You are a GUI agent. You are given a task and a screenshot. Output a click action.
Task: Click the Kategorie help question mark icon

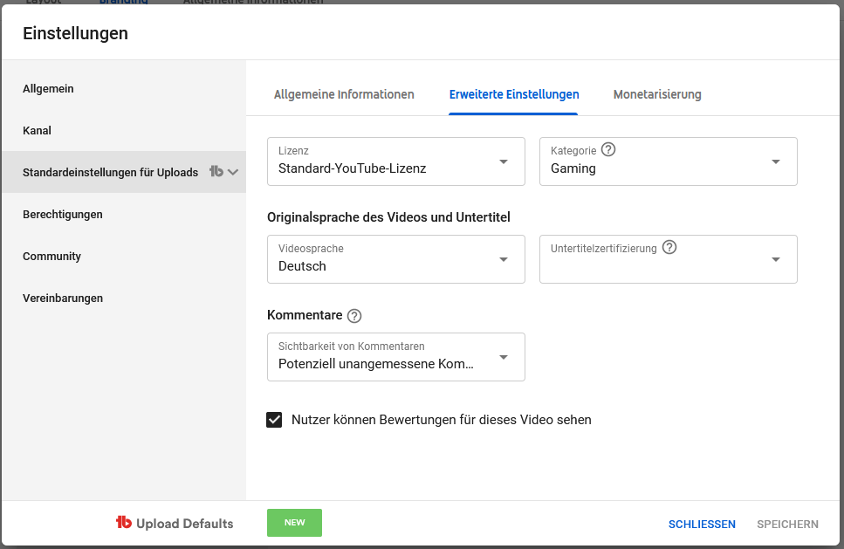pyautogui.click(x=608, y=149)
